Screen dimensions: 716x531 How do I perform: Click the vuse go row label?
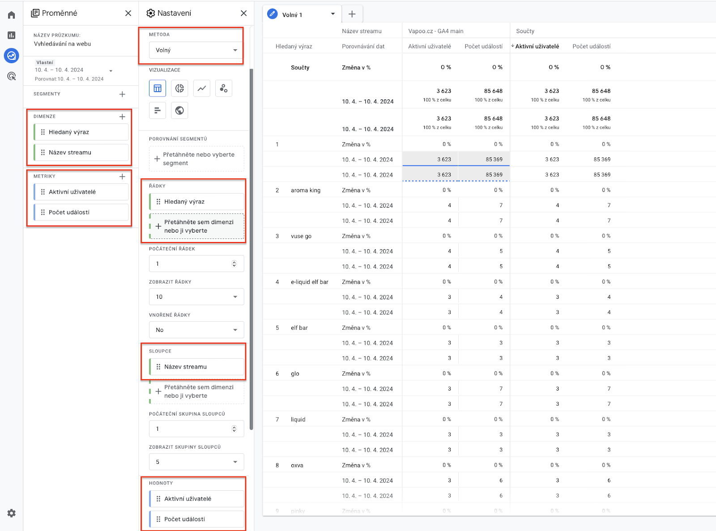pyautogui.click(x=301, y=236)
